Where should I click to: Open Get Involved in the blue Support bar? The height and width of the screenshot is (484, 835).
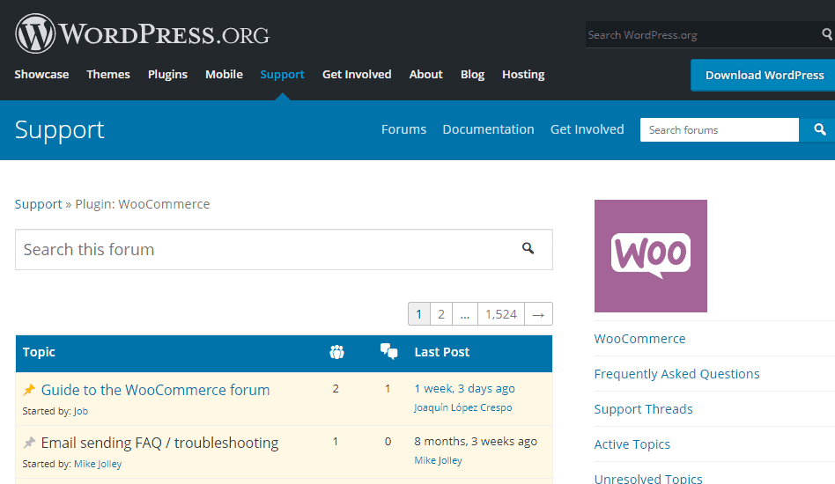(x=587, y=129)
